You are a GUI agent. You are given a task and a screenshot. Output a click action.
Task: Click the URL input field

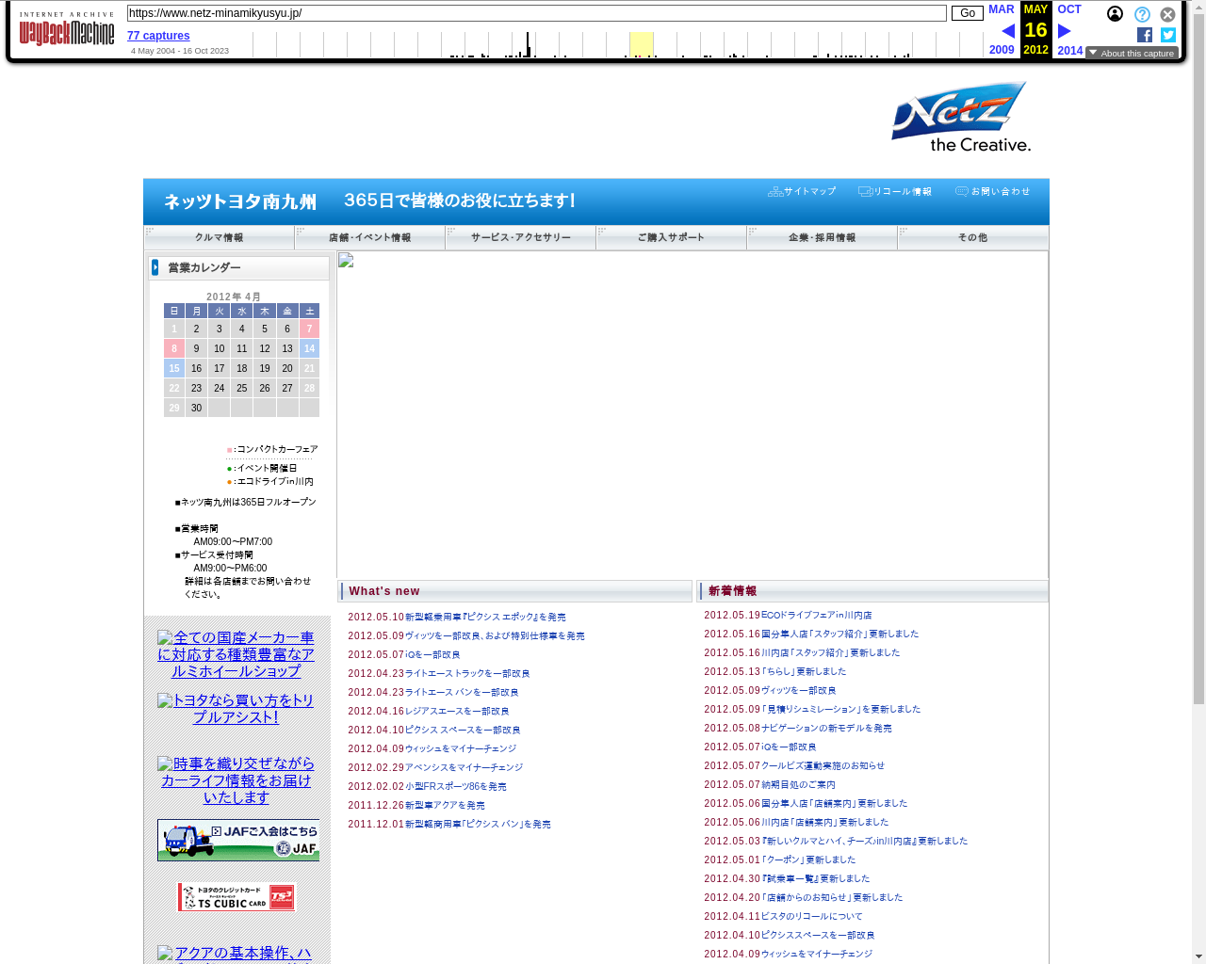point(536,13)
